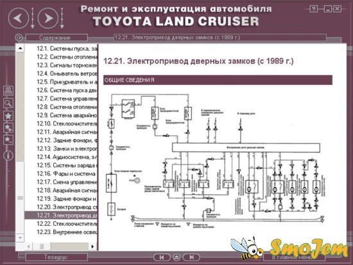The width and height of the screenshot is (353, 265).
Task: Click the ОБЩИЕ СВЕДЕНИЯ section header
Action: tap(218, 80)
